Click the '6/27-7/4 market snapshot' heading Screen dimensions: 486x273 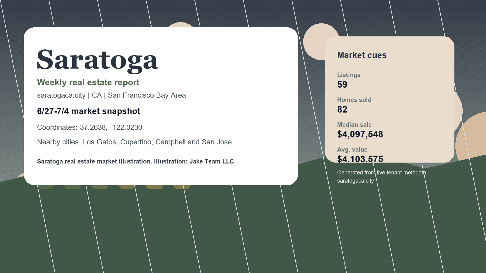click(89, 111)
